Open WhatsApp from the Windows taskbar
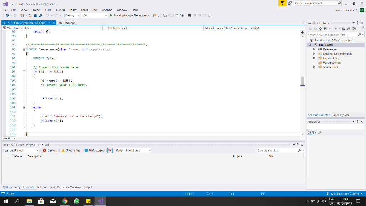This screenshot has width=366, height=206. point(76,201)
